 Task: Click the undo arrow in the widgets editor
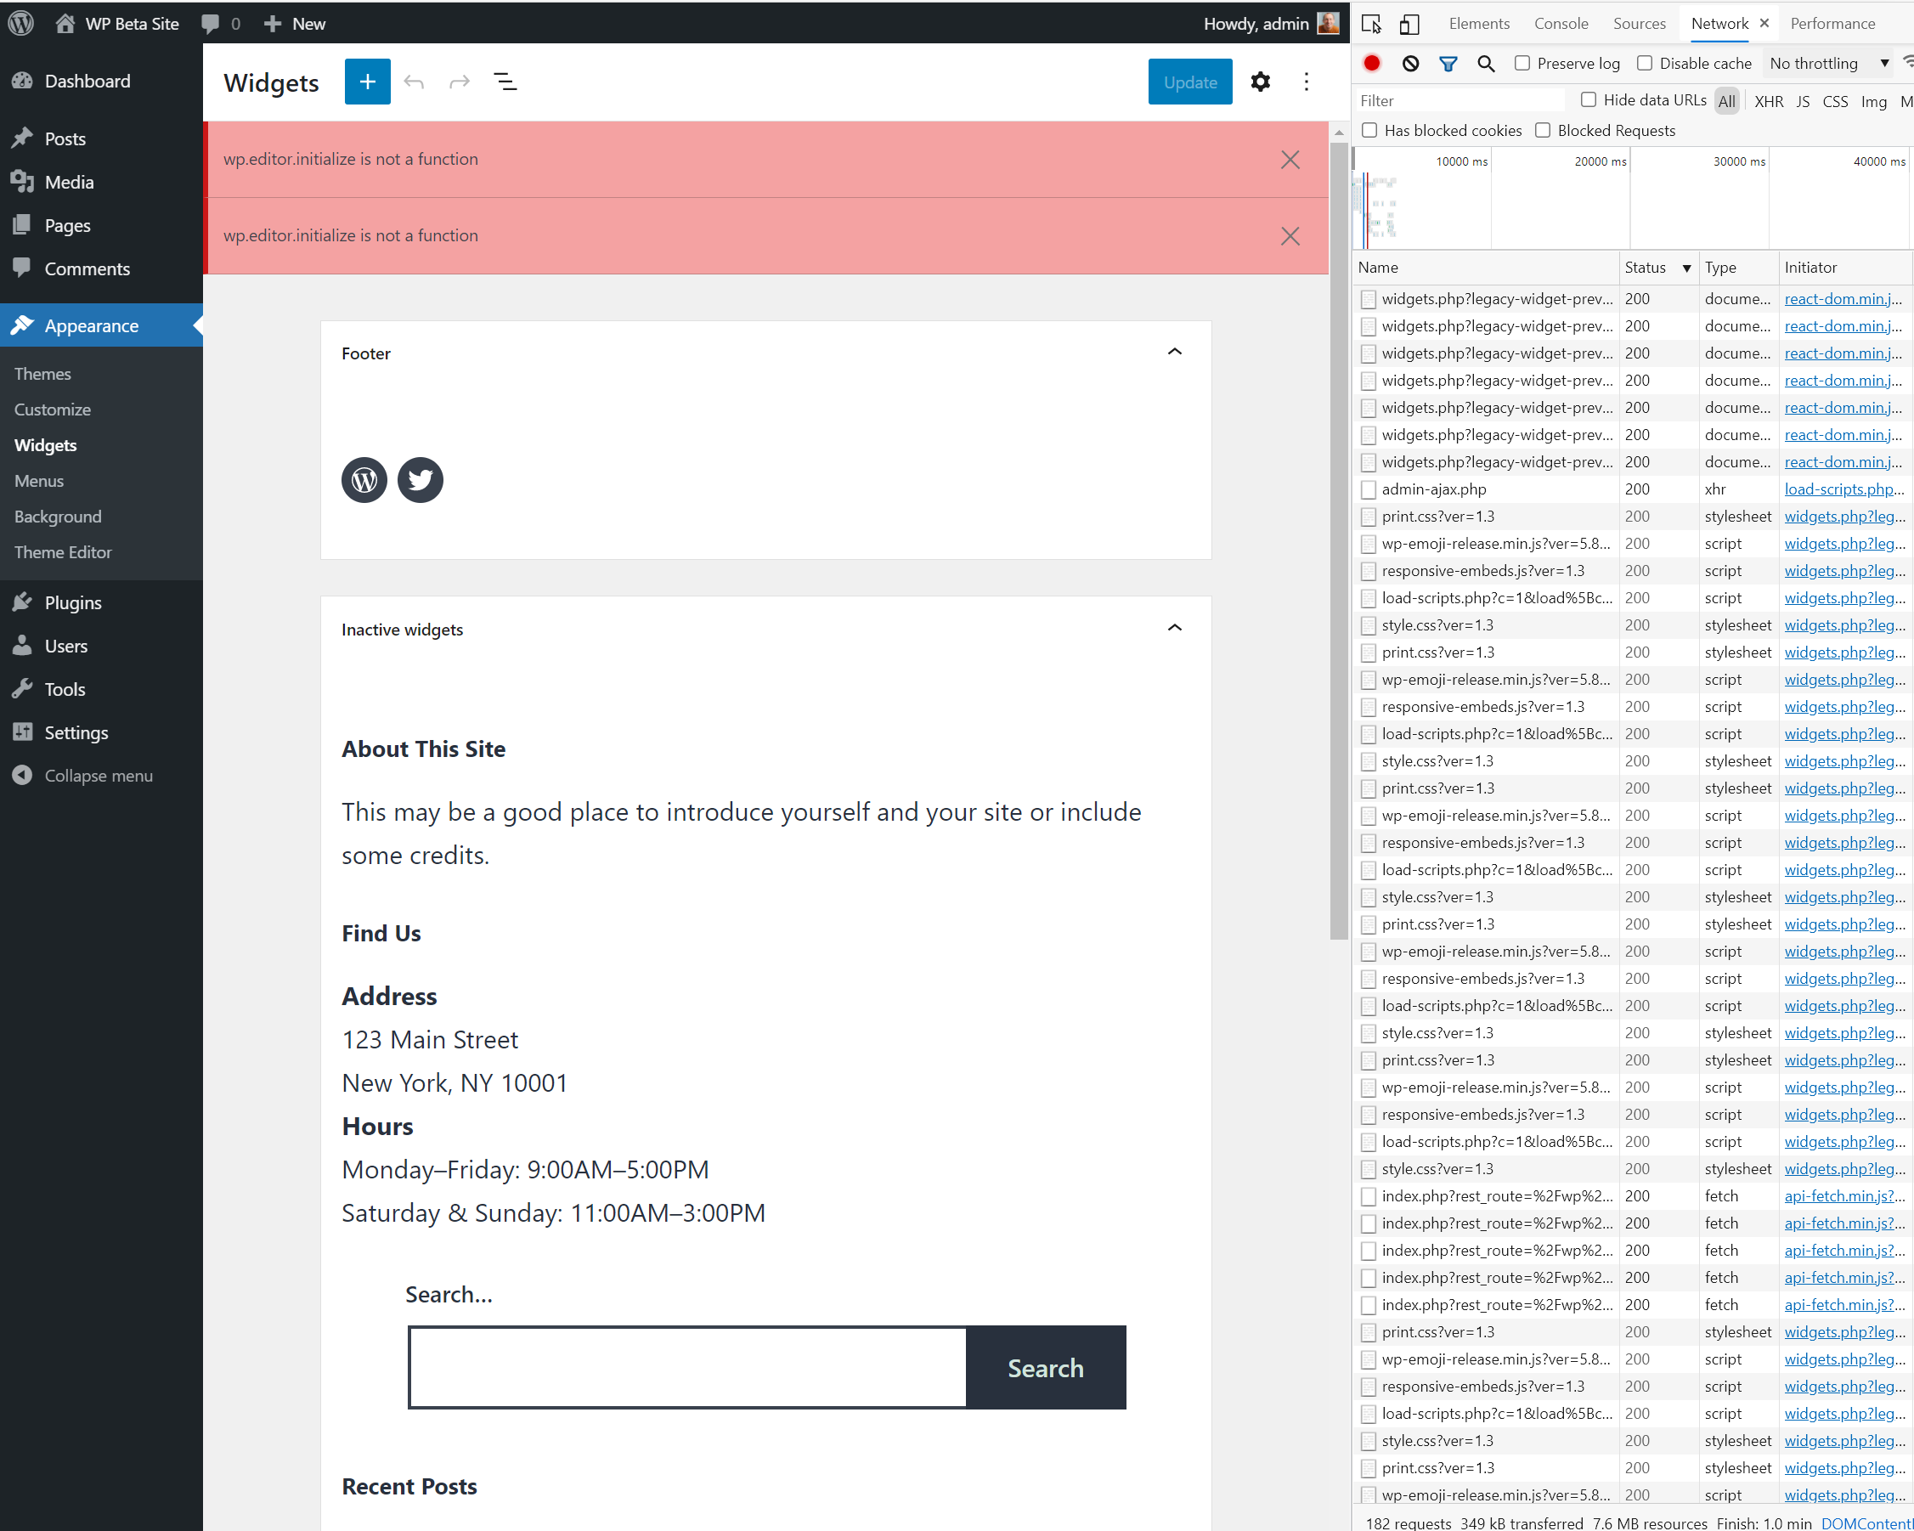[413, 81]
